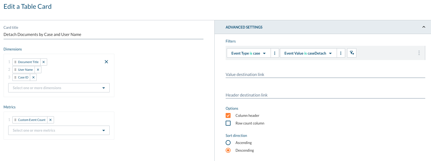Click the add filter funnel icon
Image resolution: width=431 pixels, height=161 pixels.
tap(352, 53)
